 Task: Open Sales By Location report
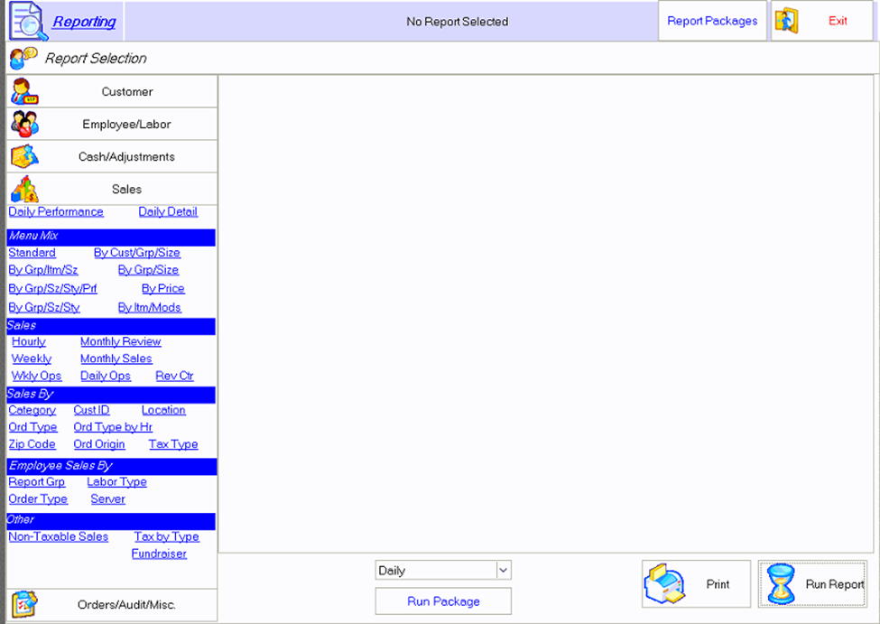163,410
